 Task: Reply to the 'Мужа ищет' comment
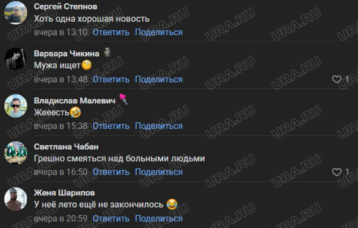[111, 79]
